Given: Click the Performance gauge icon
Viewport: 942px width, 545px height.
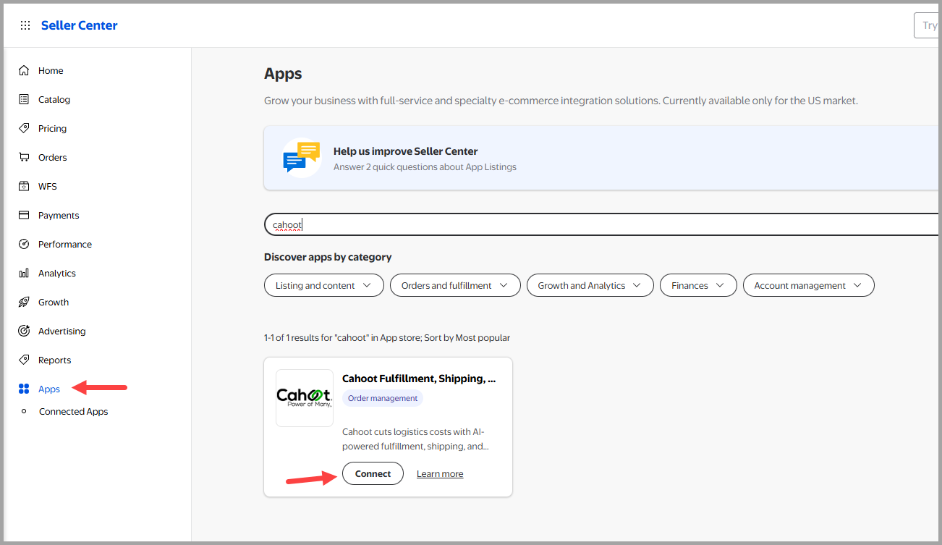Looking at the screenshot, I should tap(24, 244).
